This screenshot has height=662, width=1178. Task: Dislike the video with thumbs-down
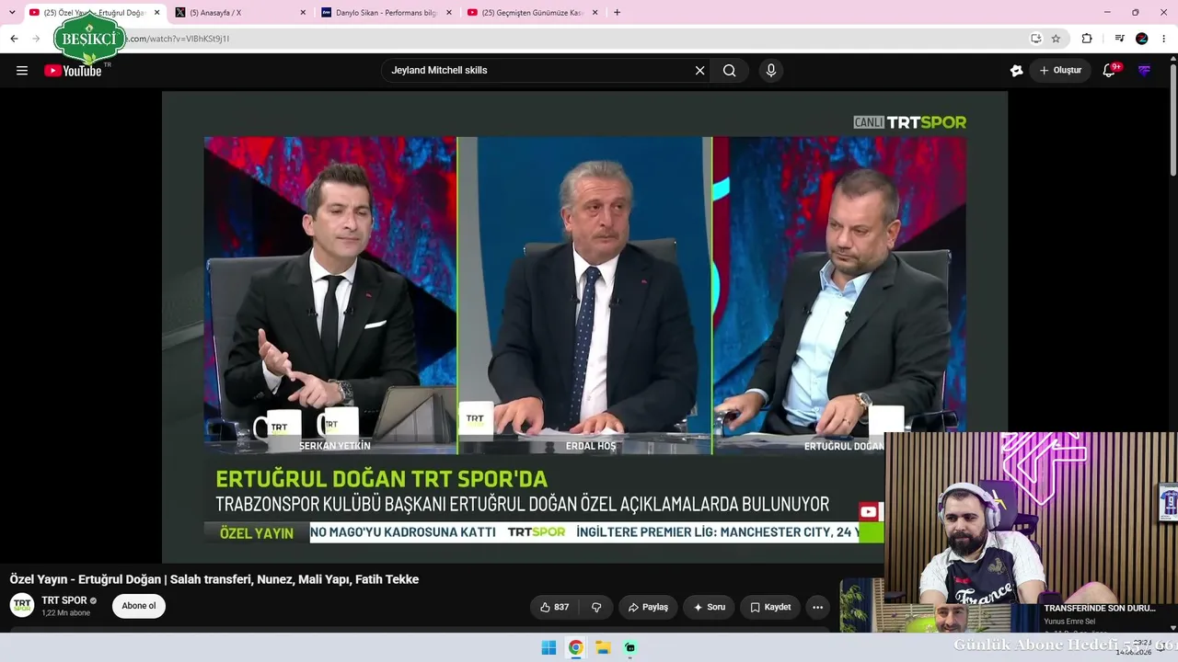[x=596, y=607]
